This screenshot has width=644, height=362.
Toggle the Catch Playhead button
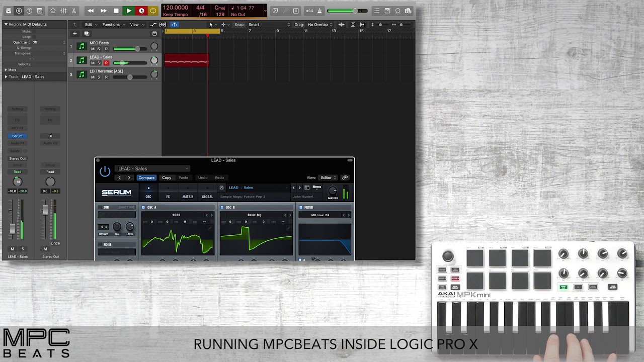(x=174, y=25)
